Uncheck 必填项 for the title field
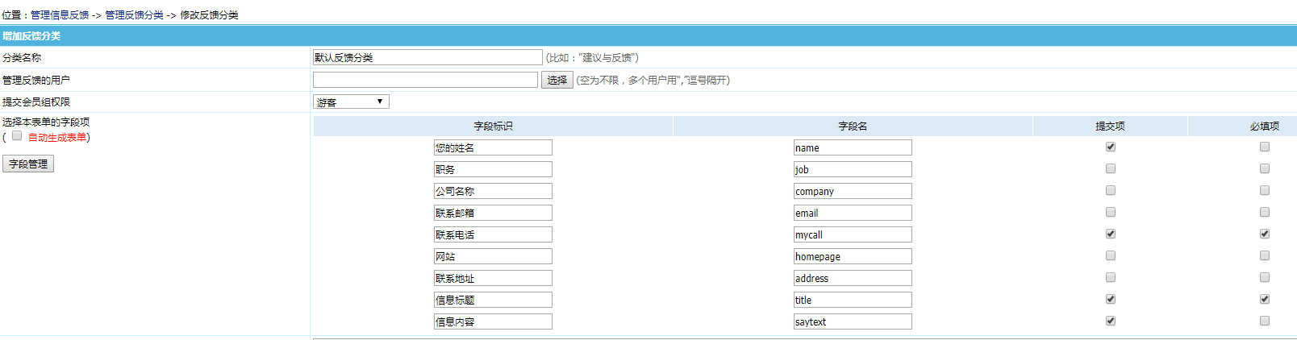 (x=1265, y=299)
